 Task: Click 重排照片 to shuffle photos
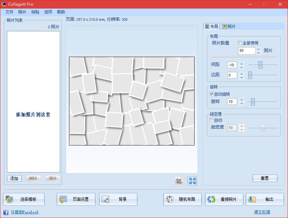[224, 199]
